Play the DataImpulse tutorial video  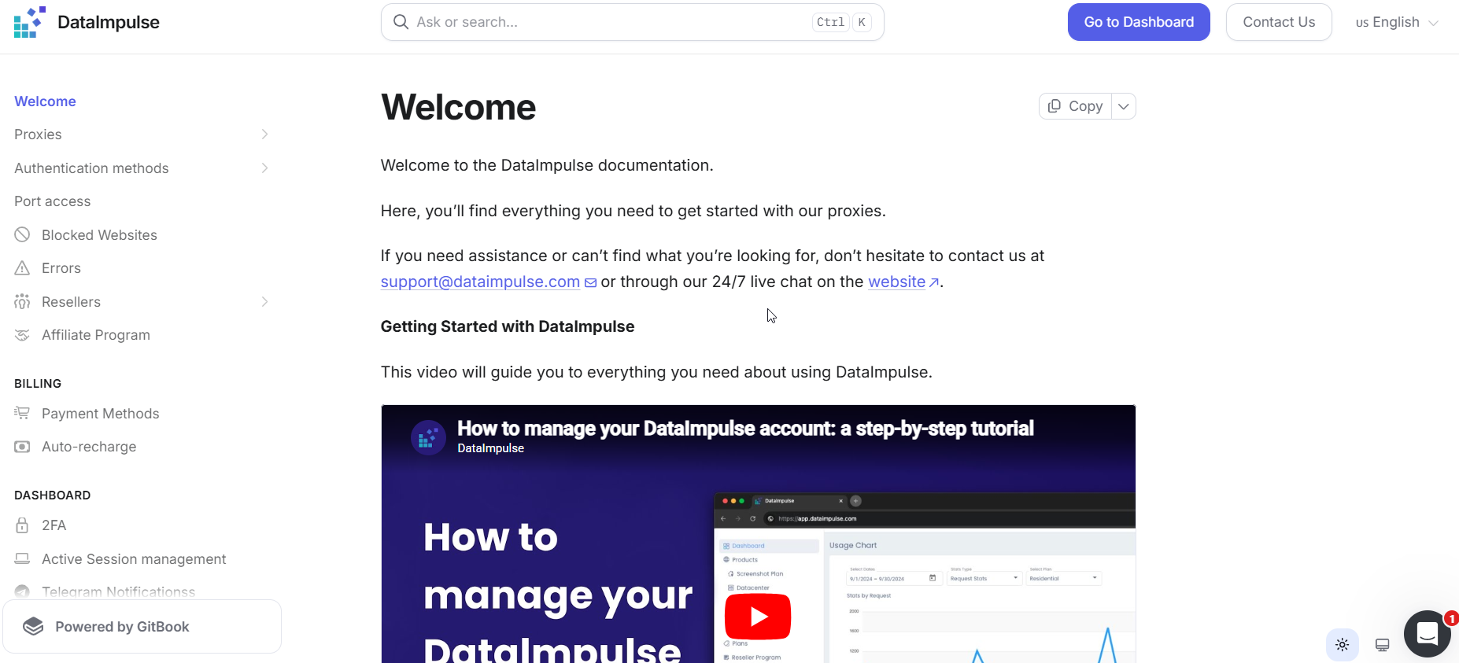click(x=757, y=616)
